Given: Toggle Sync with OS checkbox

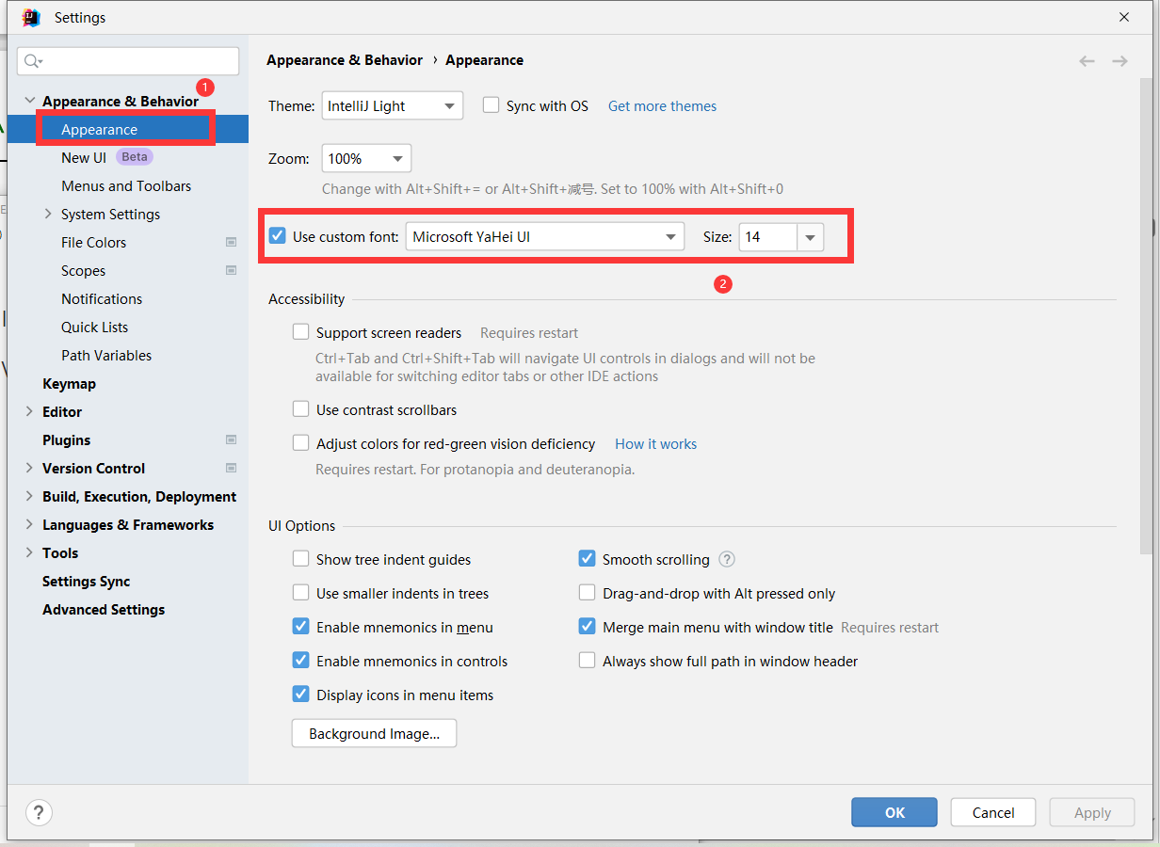Looking at the screenshot, I should point(491,105).
